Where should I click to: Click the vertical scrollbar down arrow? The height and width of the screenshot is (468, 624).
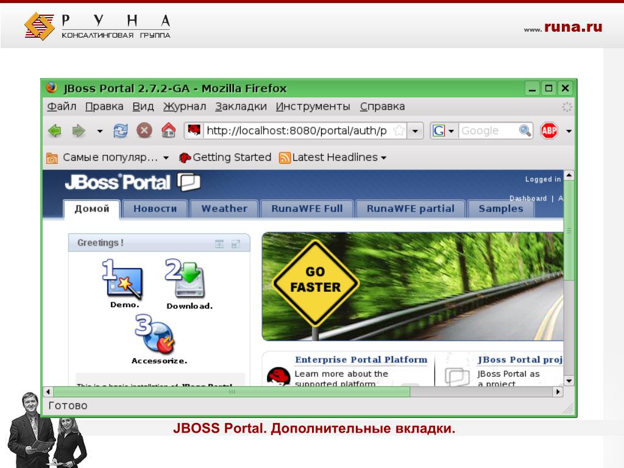[x=569, y=381]
